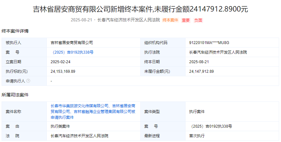Click the 负面 tag
281x142 pixels.
(198, 20)
